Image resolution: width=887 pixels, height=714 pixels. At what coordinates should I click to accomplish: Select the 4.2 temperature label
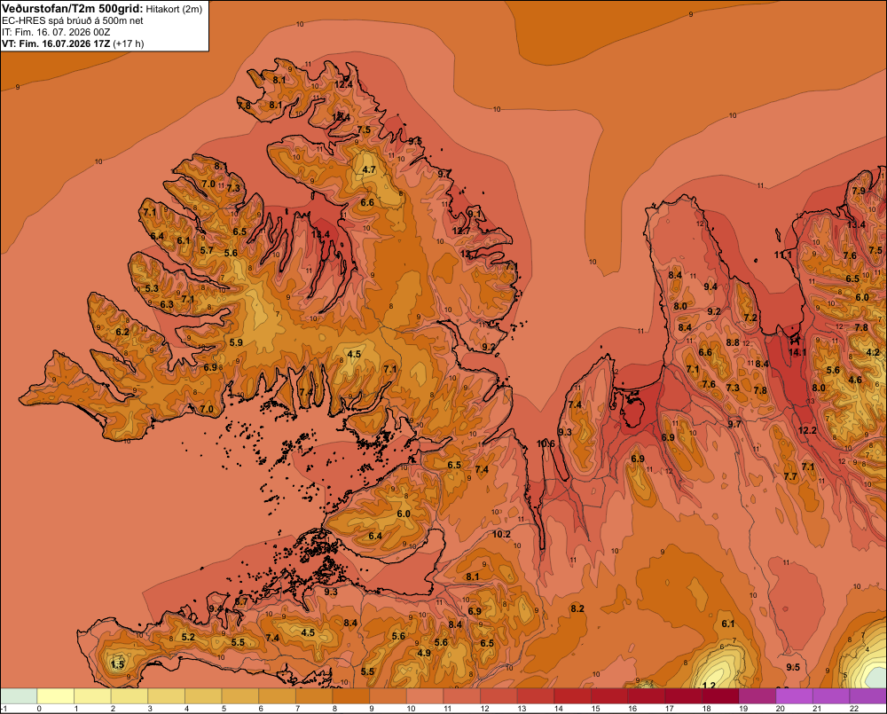(873, 352)
